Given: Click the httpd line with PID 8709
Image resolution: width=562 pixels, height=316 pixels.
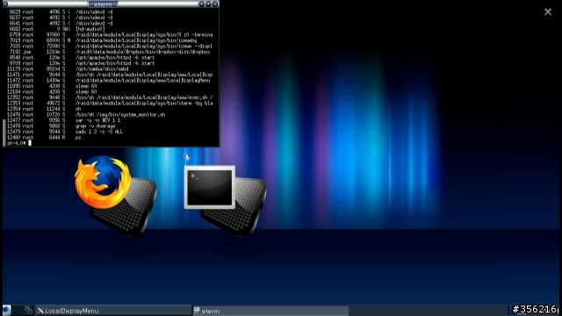Looking at the screenshot, I should click(81, 63).
